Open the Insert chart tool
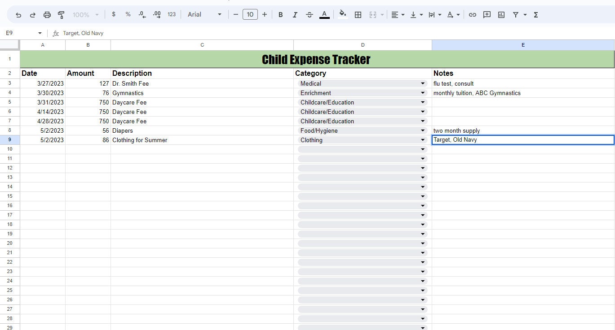The image size is (615, 330). coord(500,14)
